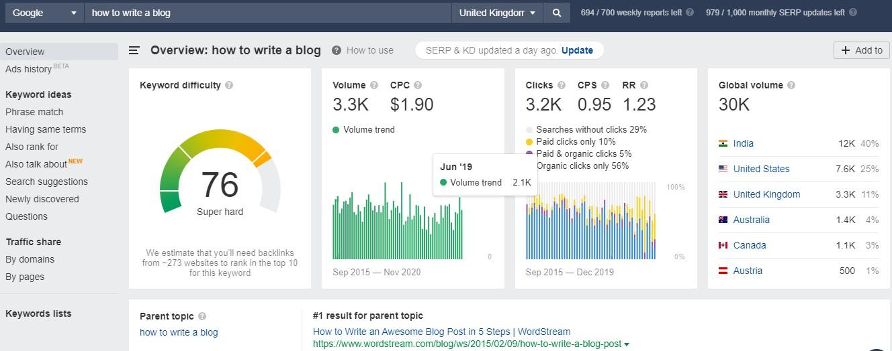Image resolution: width=892 pixels, height=351 pixels.
Task: Click the Update SERP link
Action: (577, 50)
